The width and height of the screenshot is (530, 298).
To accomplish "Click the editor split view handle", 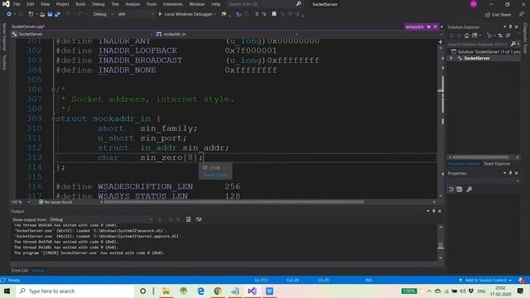I will pyautogui.click(x=441, y=42).
